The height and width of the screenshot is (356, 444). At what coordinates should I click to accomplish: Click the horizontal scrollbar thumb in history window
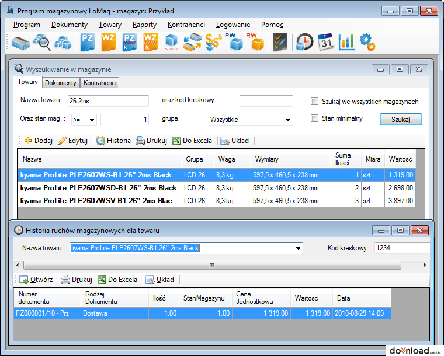(212, 265)
